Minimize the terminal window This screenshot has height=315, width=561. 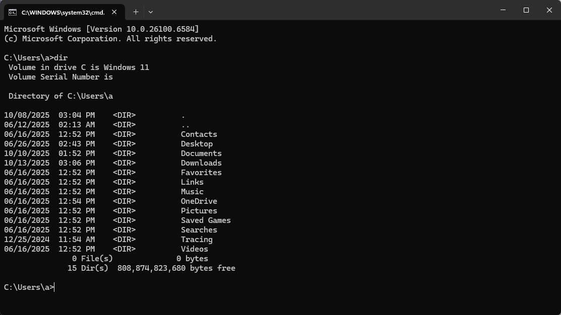coord(503,10)
